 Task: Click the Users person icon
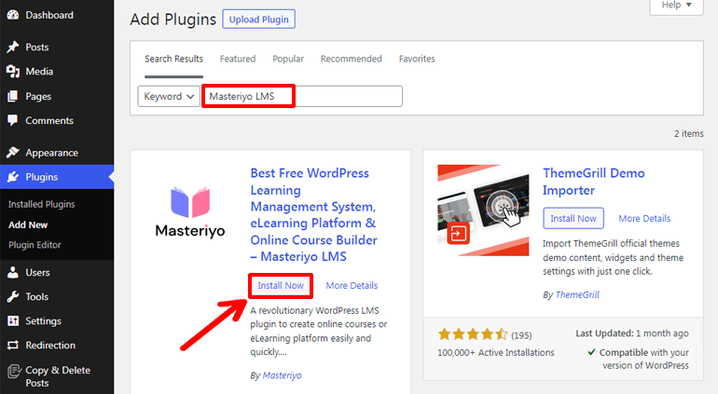pyautogui.click(x=13, y=272)
